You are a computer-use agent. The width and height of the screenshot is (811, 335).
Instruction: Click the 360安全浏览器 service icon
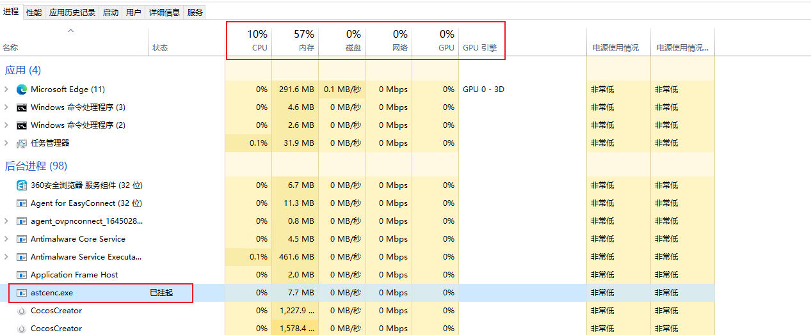click(x=22, y=185)
